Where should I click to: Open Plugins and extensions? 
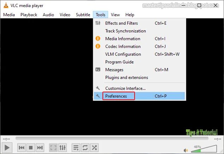click(140, 78)
